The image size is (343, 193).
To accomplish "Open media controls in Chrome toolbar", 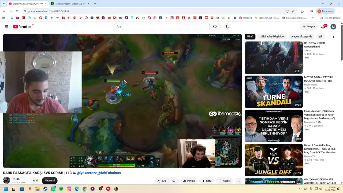I will (x=312, y=11).
